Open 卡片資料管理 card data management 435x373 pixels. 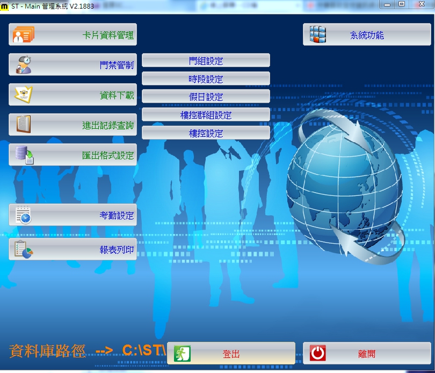(x=107, y=35)
